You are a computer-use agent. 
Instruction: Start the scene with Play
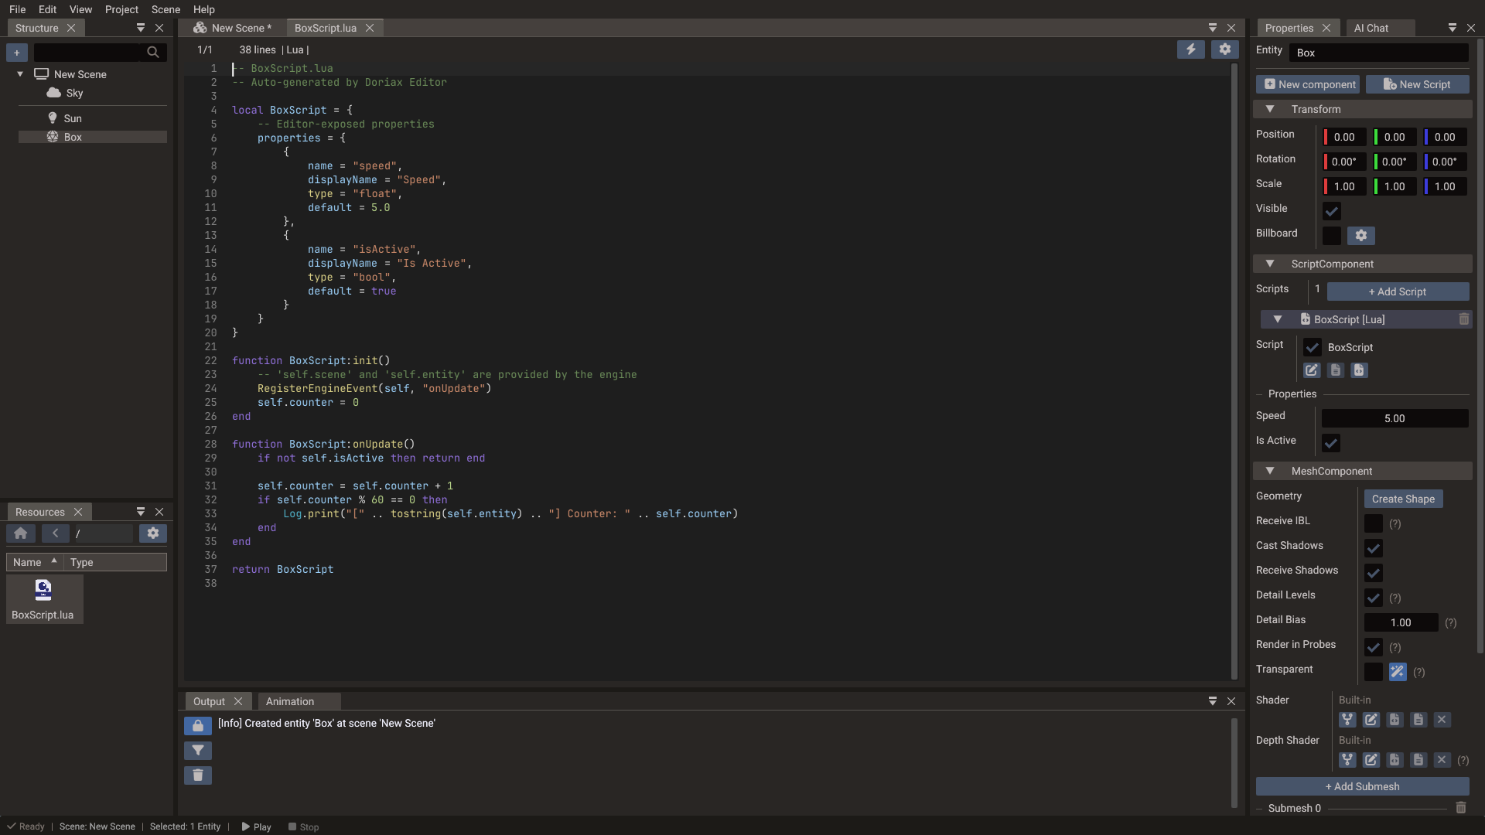click(x=257, y=826)
